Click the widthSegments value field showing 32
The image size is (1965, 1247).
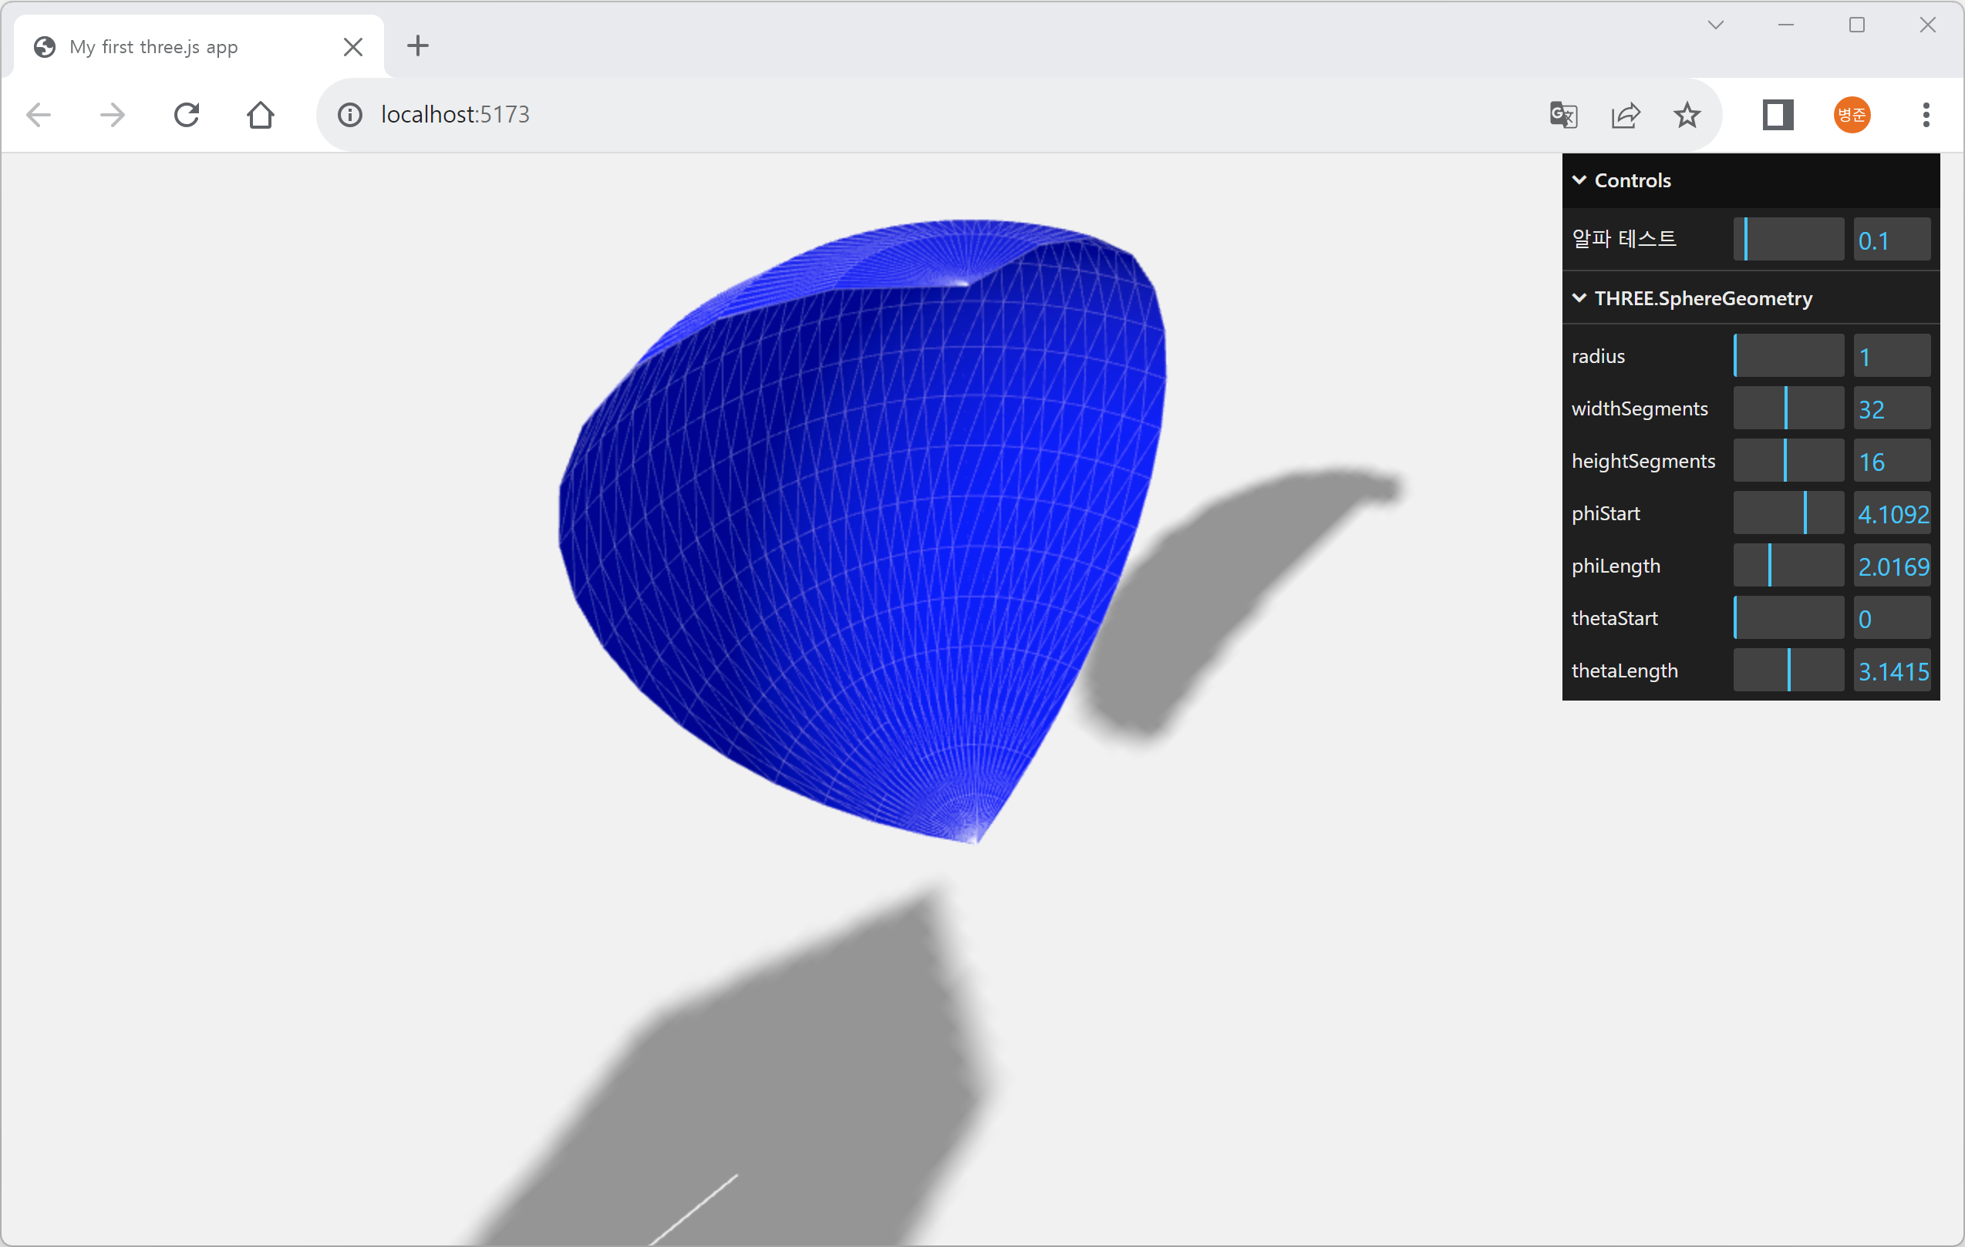click(x=1891, y=408)
